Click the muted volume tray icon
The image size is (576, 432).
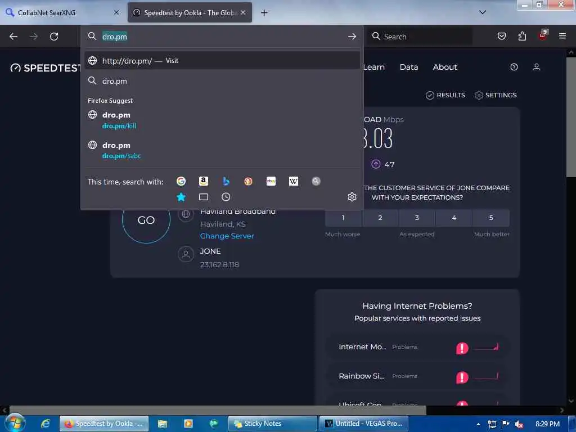[519, 424]
